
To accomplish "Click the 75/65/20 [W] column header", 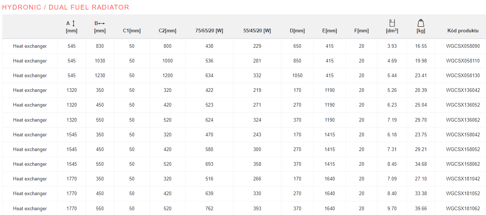I will click(209, 31).
